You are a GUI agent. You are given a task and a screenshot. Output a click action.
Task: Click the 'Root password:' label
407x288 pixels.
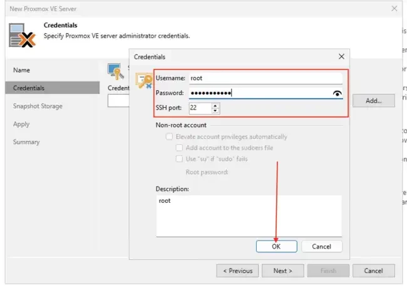(x=207, y=172)
